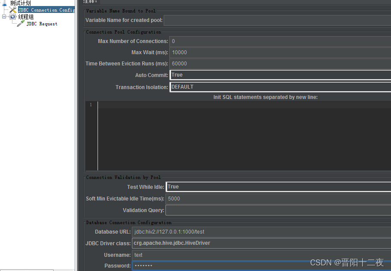Screen dimensions: 391x271
Task: Click the JDBC Driver class label
Action: click(108, 243)
